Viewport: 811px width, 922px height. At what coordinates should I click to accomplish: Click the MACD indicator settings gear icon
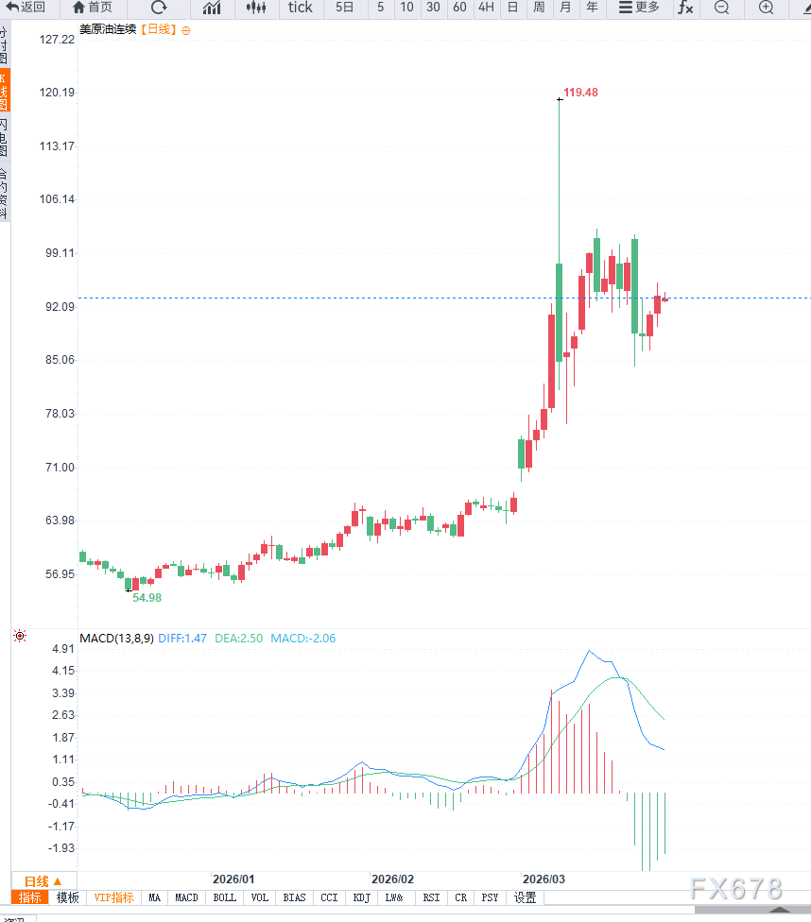[x=19, y=637]
